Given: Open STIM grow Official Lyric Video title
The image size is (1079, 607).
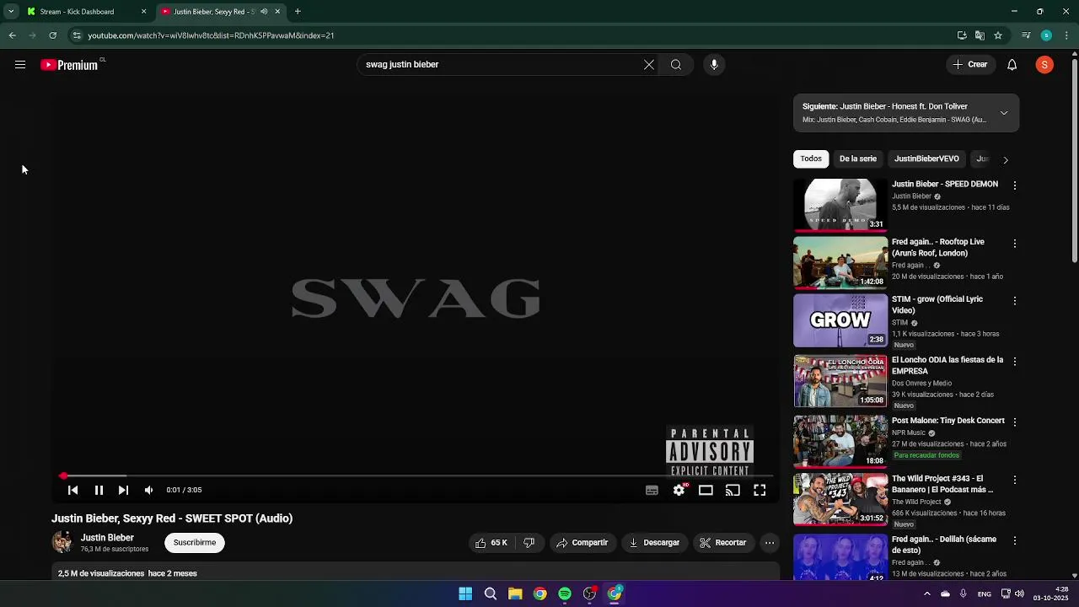Looking at the screenshot, I should [937, 305].
